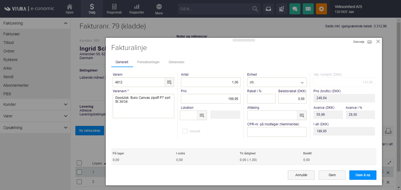This screenshot has width=401, height=190.
Task: Open the Varenr. product lookup icon
Action: [169, 82]
